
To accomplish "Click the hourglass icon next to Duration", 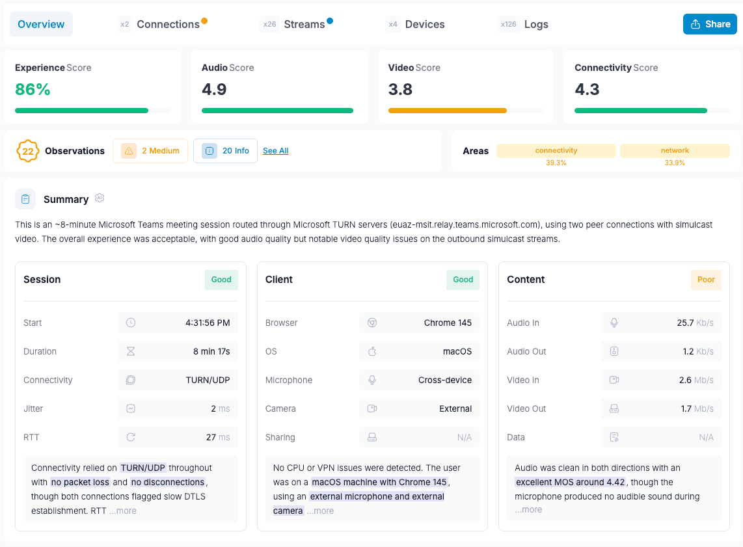I will click(131, 351).
